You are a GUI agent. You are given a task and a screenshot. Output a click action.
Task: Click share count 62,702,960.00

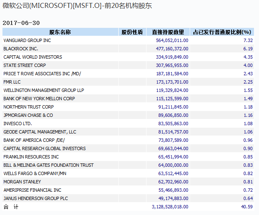(173, 182)
